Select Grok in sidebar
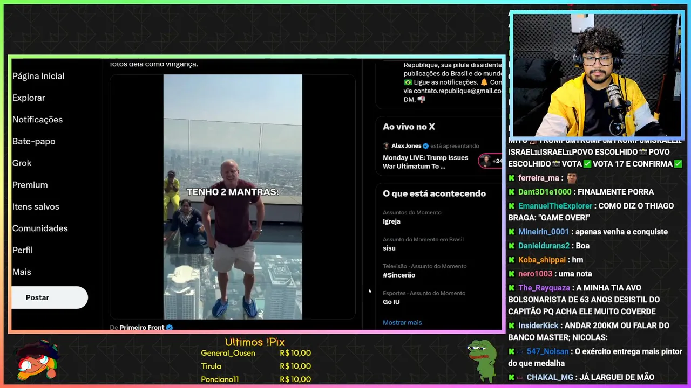Screen dimensions: 691x388 pyautogui.click(x=22, y=163)
